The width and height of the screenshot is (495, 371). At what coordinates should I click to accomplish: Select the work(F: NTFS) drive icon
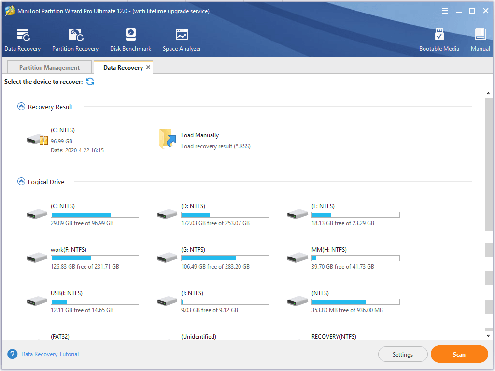point(37,257)
